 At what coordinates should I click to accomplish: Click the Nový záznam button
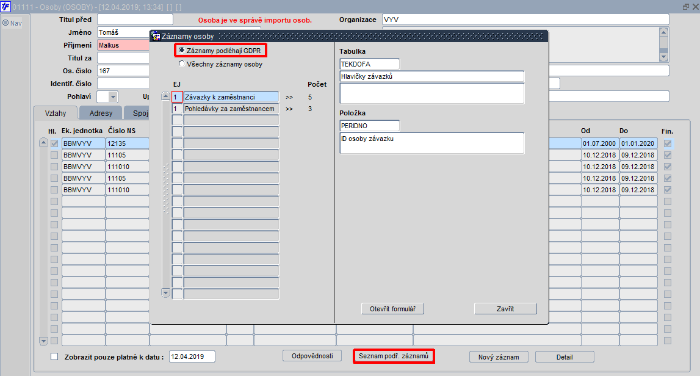click(x=499, y=357)
